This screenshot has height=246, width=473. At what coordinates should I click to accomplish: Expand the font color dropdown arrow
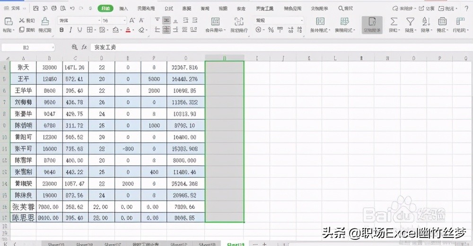coord(133,30)
